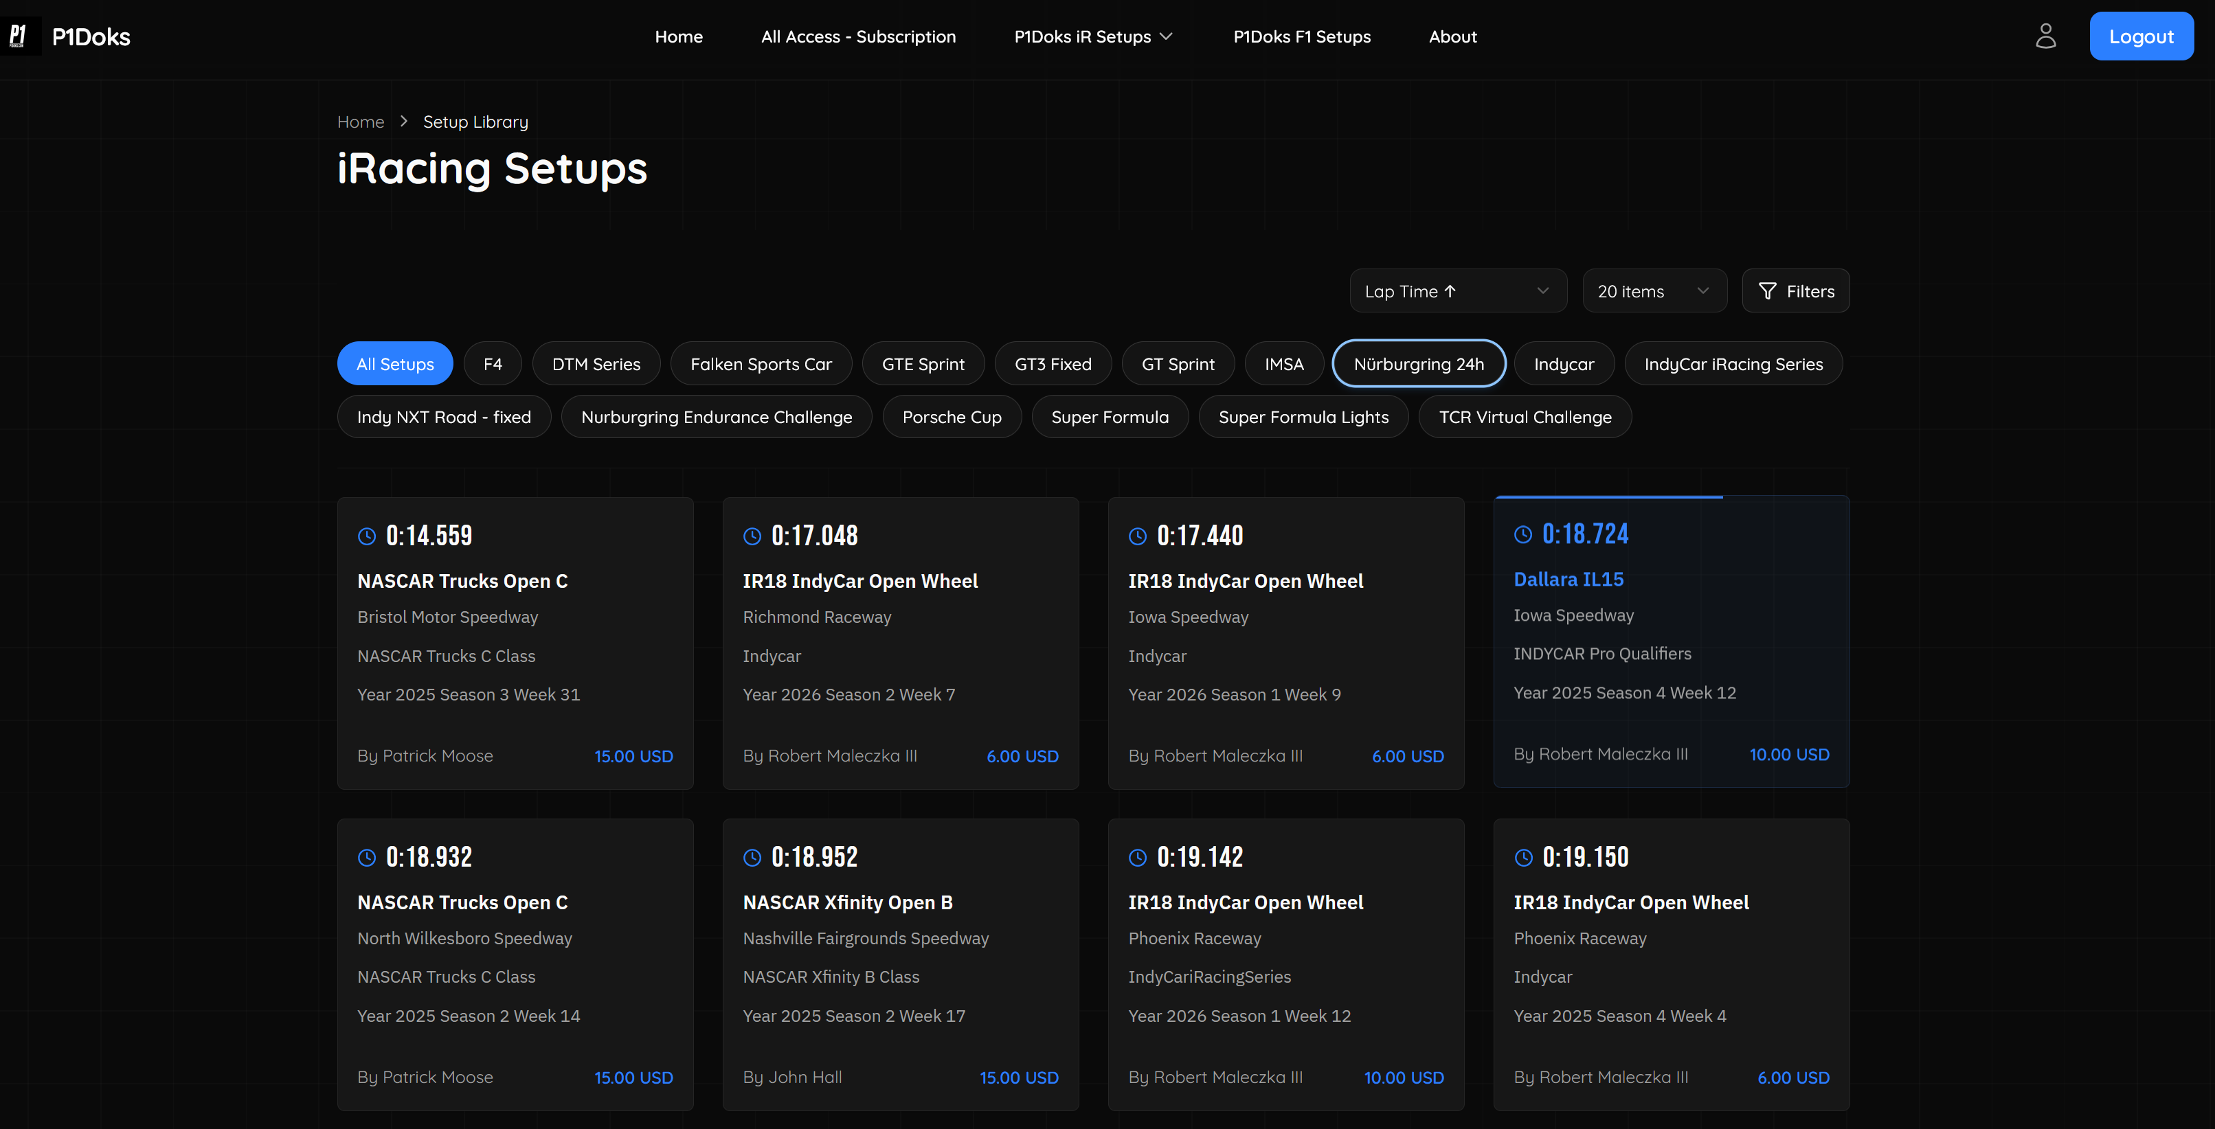The image size is (2215, 1129).
Task: Filter setups by IMSA
Action: pyautogui.click(x=1284, y=364)
